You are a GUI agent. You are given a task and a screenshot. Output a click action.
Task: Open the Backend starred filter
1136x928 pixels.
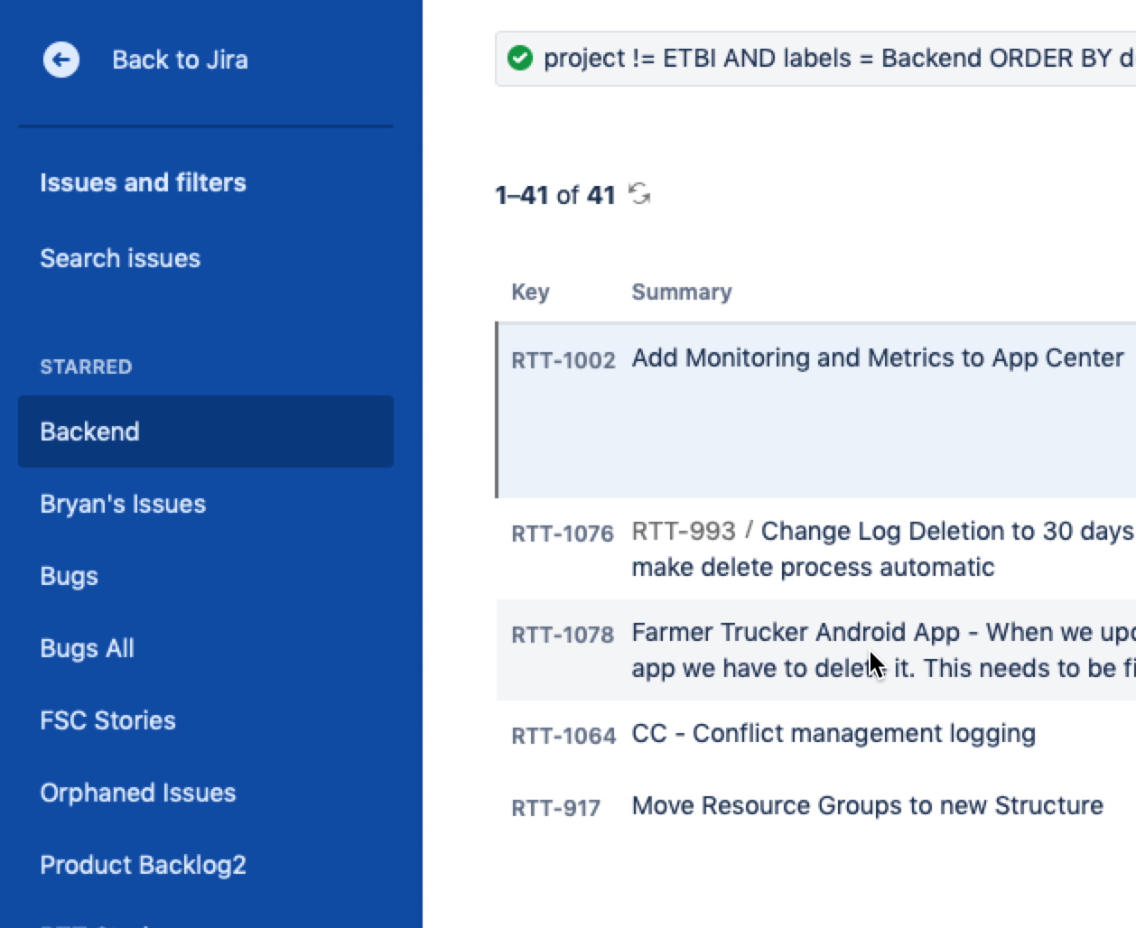(206, 432)
